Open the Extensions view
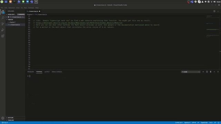The height and width of the screenshot is (124, 221). (x=3, y=36)
